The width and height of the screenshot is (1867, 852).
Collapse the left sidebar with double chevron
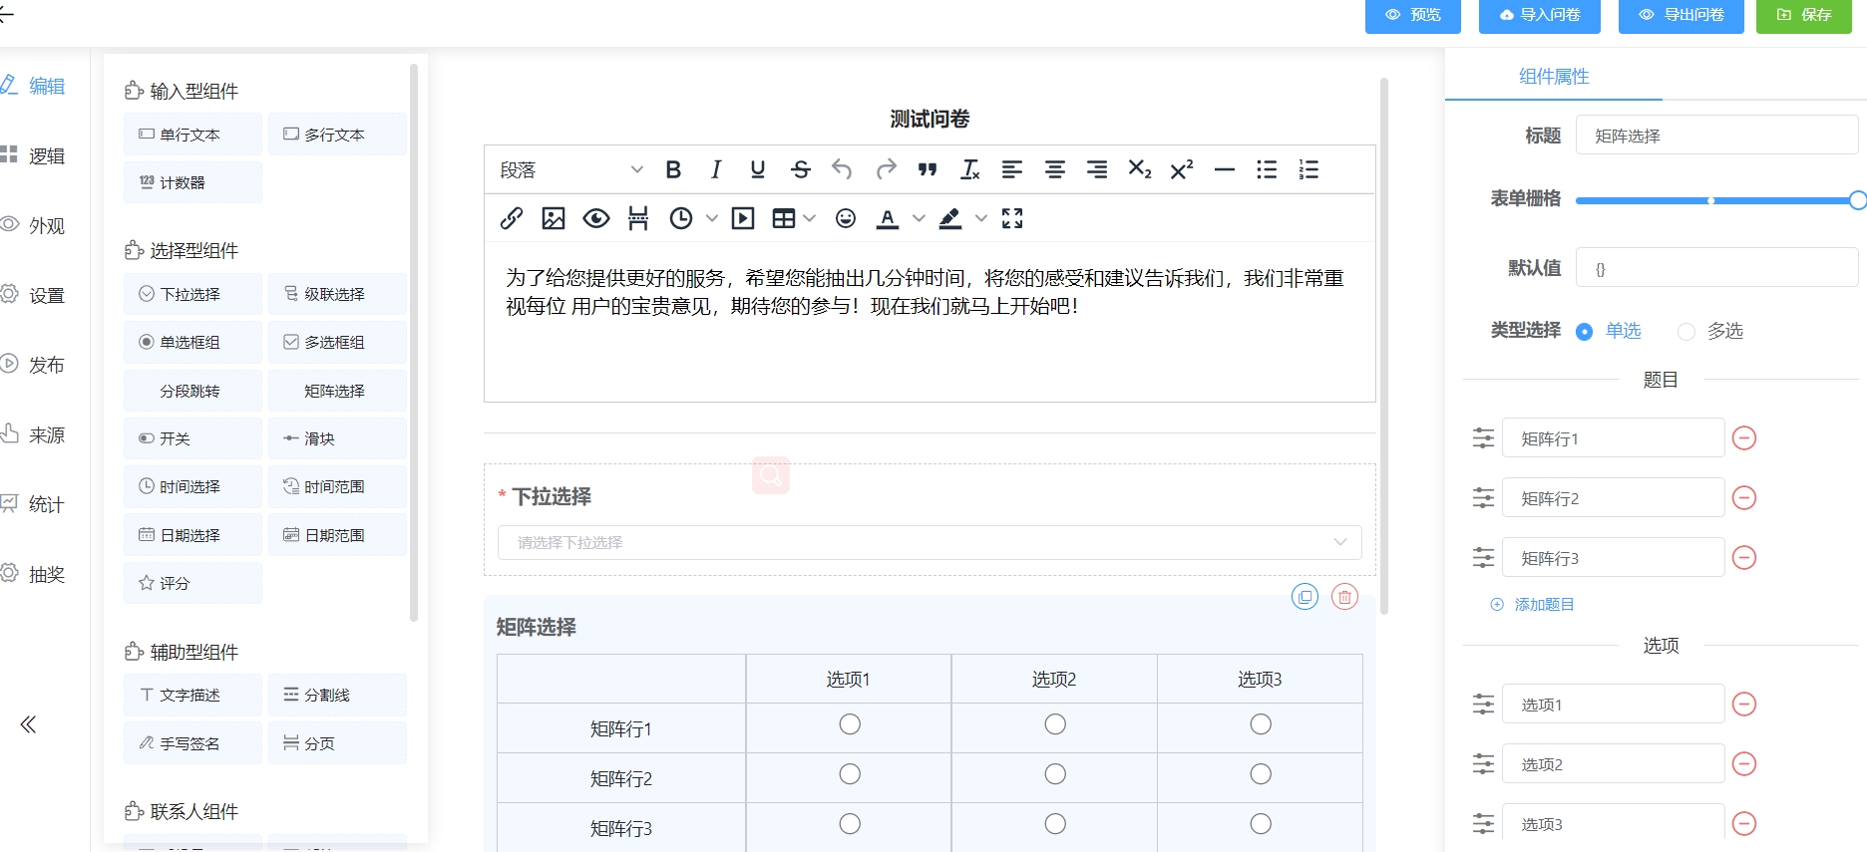point(28,724)
